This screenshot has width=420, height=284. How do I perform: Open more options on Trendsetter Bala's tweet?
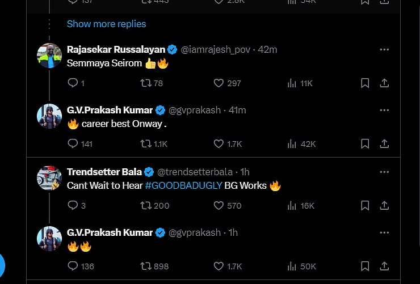(x=384, y=172)
